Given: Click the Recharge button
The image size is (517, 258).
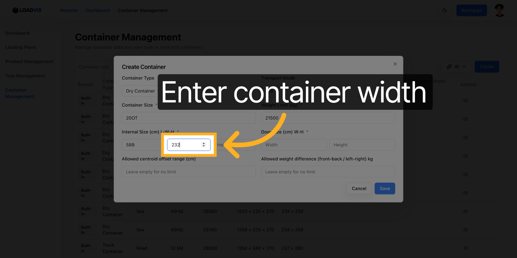Looking at the screenshot, I should coord(471,11).
